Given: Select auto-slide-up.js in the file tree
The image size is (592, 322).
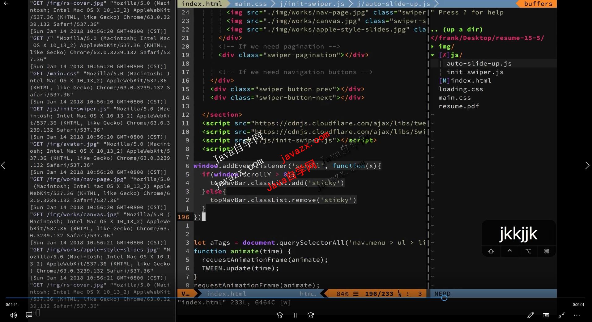Looking at the screenshot, I should [x=479, y=63].
